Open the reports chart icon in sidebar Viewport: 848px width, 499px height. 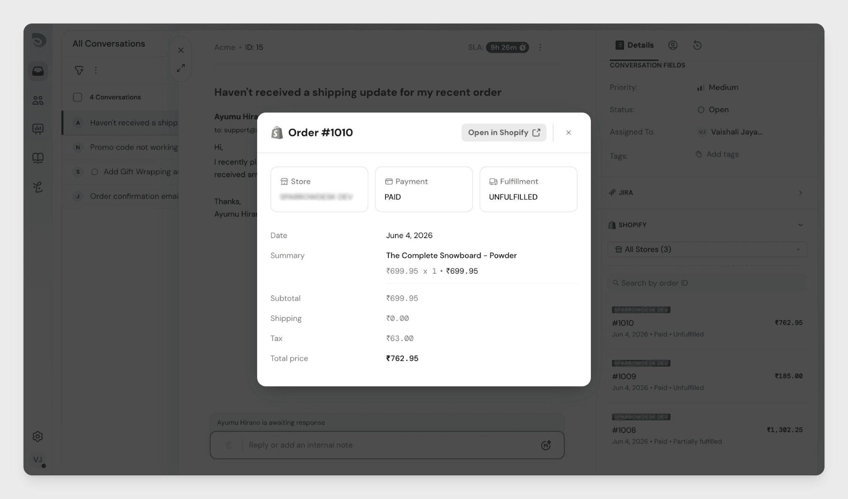[x=38, y=129]
